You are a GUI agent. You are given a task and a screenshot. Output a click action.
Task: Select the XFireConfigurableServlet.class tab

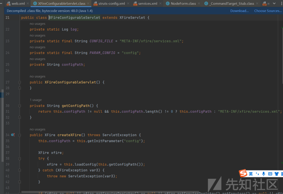(x=62, y=3)
